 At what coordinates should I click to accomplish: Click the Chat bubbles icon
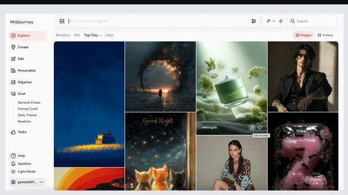[13, 94]
